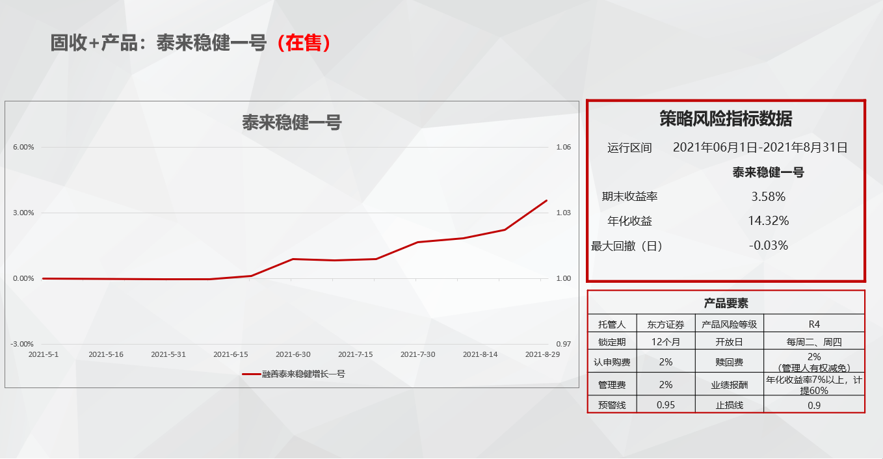Click the 1.06 right axis label
This screenshot has height=459, width=883.
[x=564, y=147]
